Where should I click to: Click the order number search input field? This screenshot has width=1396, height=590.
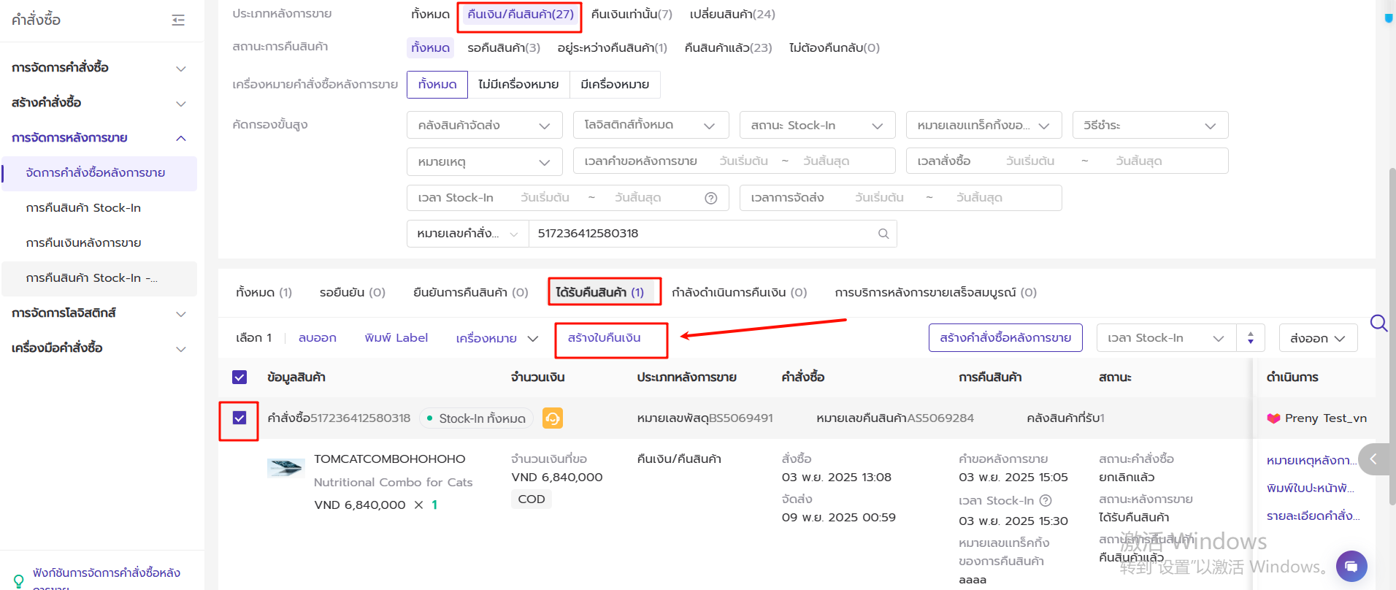701,234
